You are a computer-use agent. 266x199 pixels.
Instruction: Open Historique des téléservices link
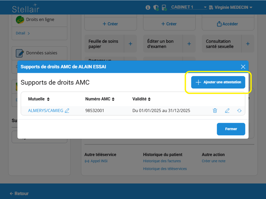165,169
